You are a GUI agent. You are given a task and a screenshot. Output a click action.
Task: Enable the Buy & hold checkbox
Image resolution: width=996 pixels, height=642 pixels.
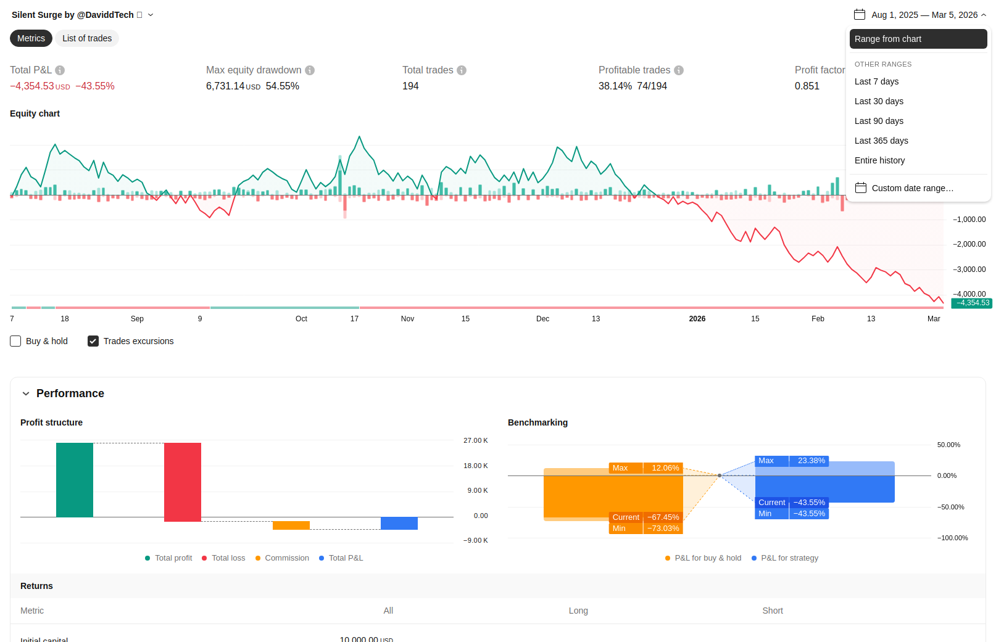(15, 341)
